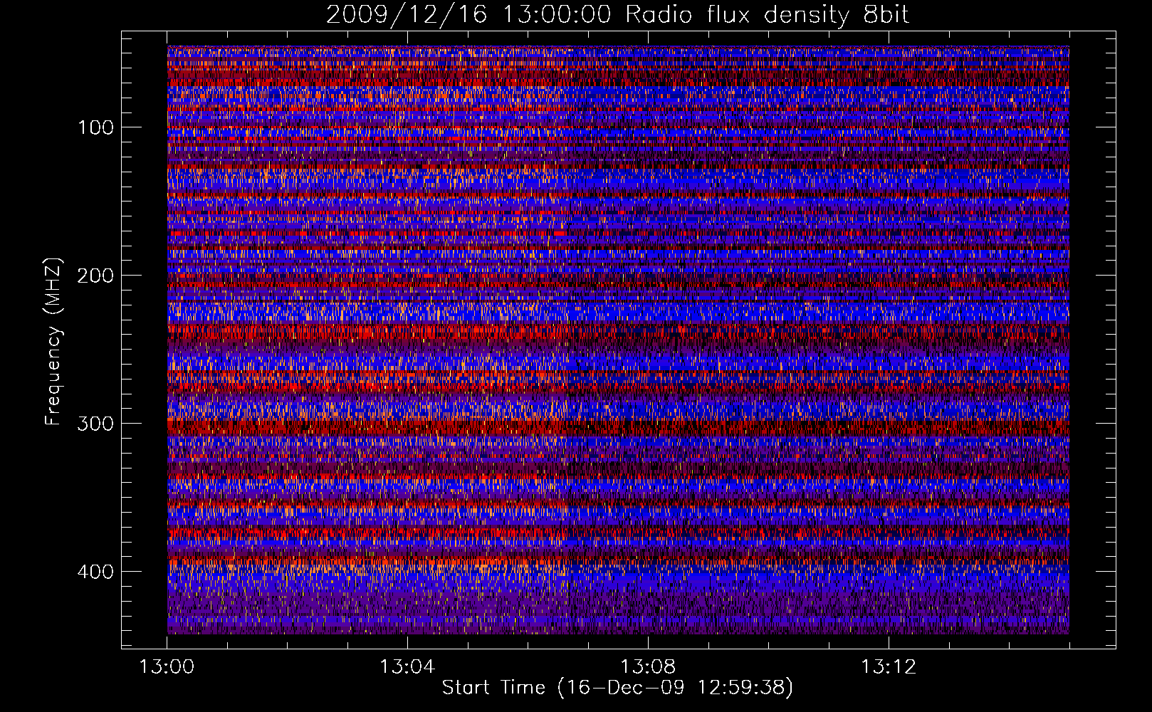Select the 300 frequency tick label

coord(95,424)
